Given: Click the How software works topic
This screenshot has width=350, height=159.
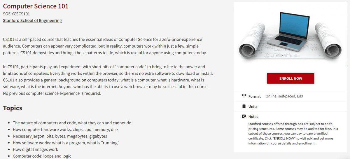Looking at the screenshot, I should click(66, 143).
